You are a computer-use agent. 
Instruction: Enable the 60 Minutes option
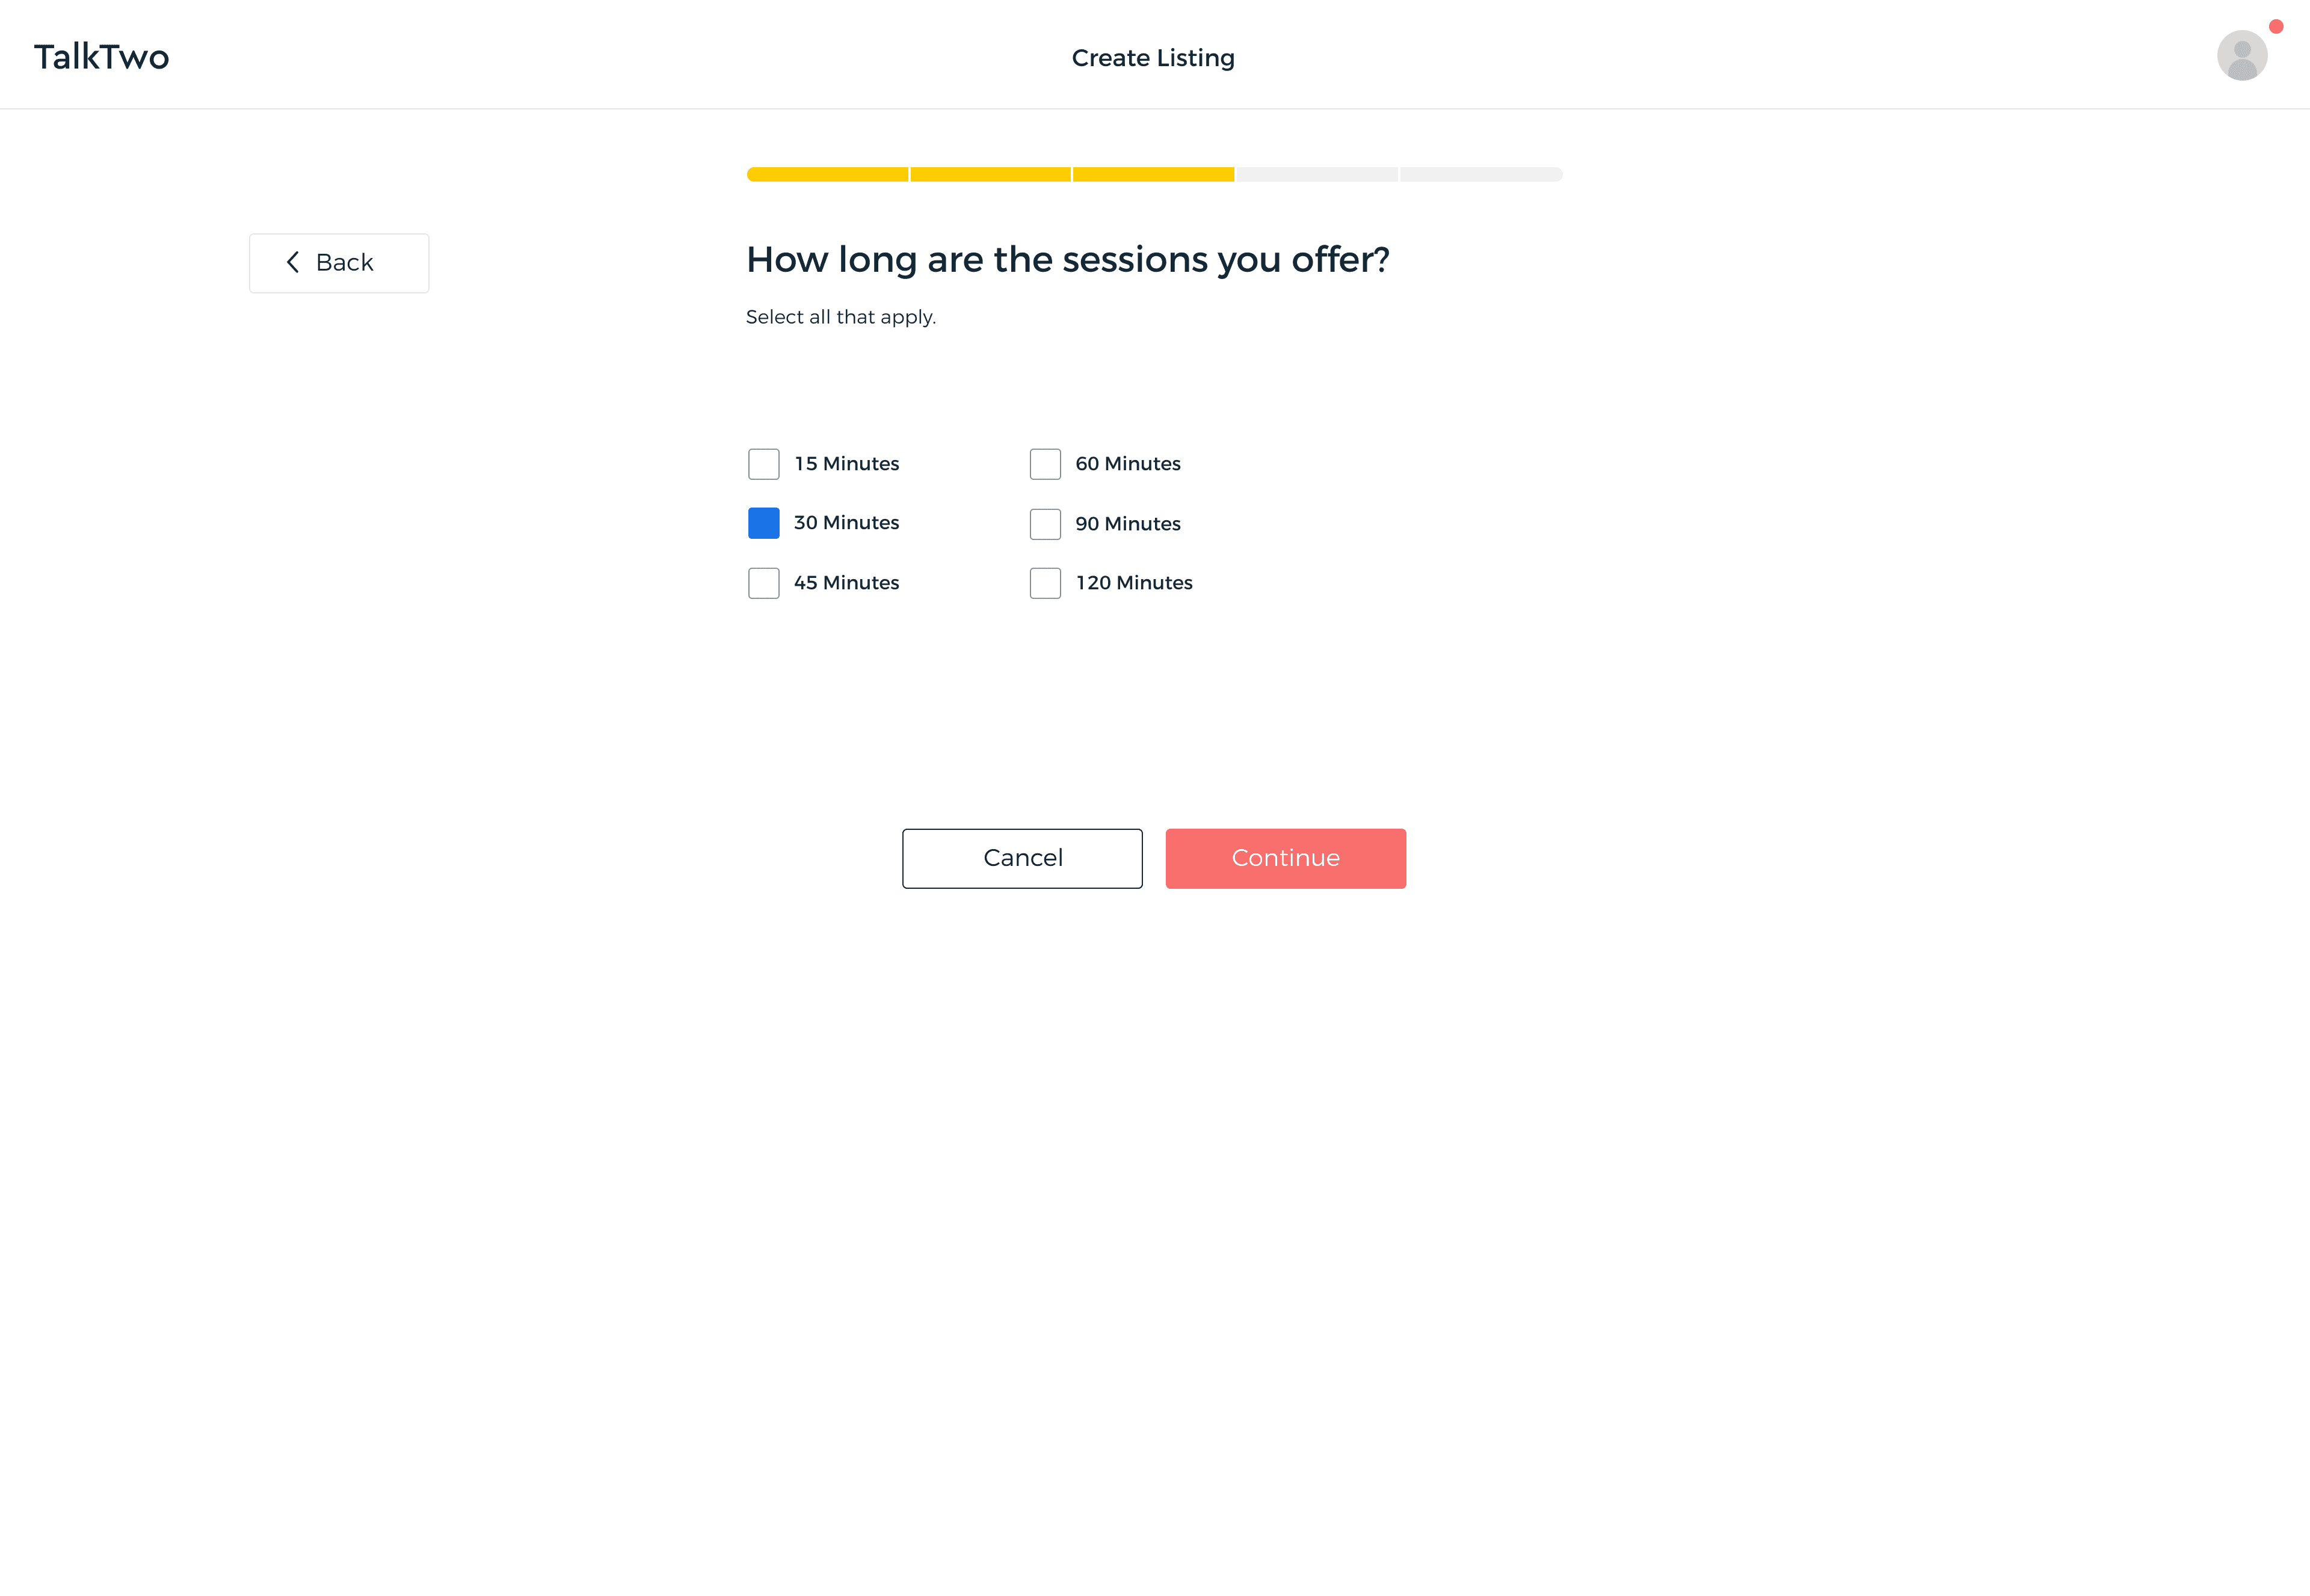1044,464
